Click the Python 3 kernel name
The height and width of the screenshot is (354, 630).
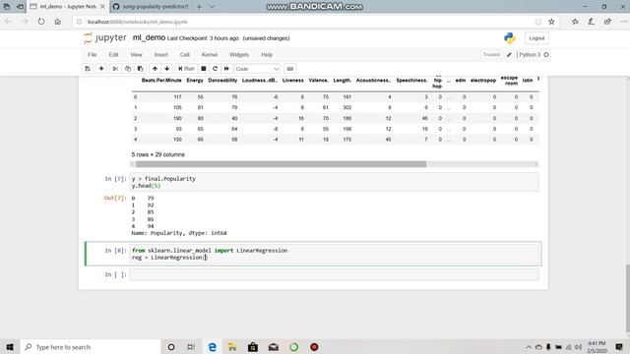point(530,55)
